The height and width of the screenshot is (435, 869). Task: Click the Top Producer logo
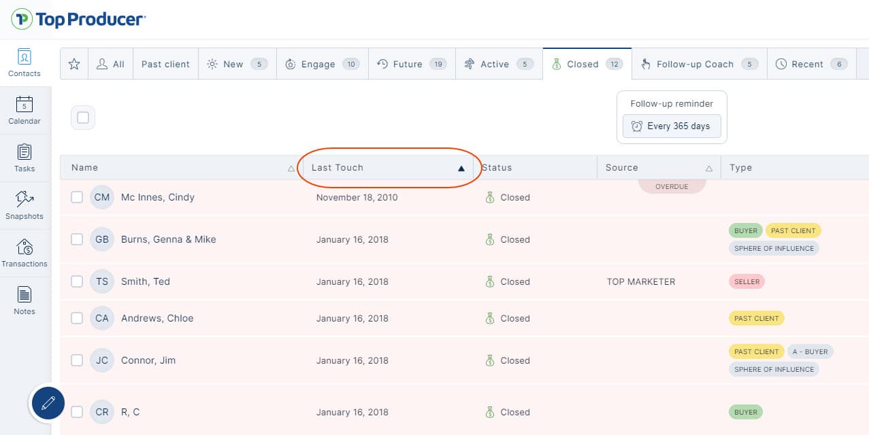[78, 19]
